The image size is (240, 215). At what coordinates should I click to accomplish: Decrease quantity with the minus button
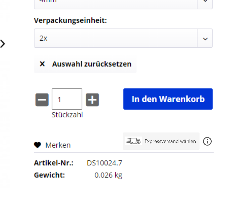point(42,100)
